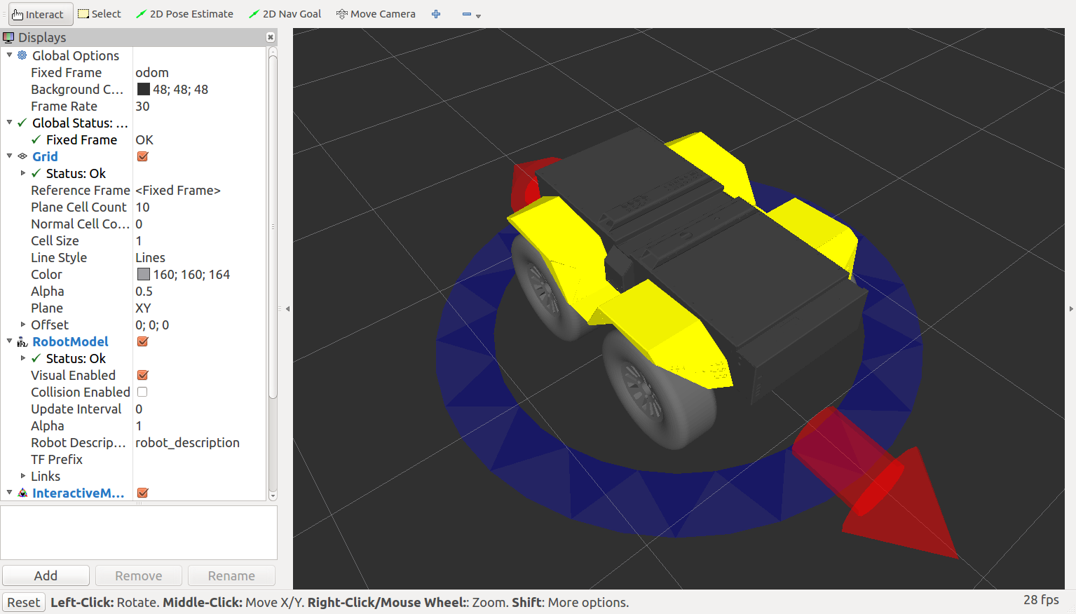This screenshot has height=614, width=1076.
Task: Activate the Select tool
Action: [100, 14]
